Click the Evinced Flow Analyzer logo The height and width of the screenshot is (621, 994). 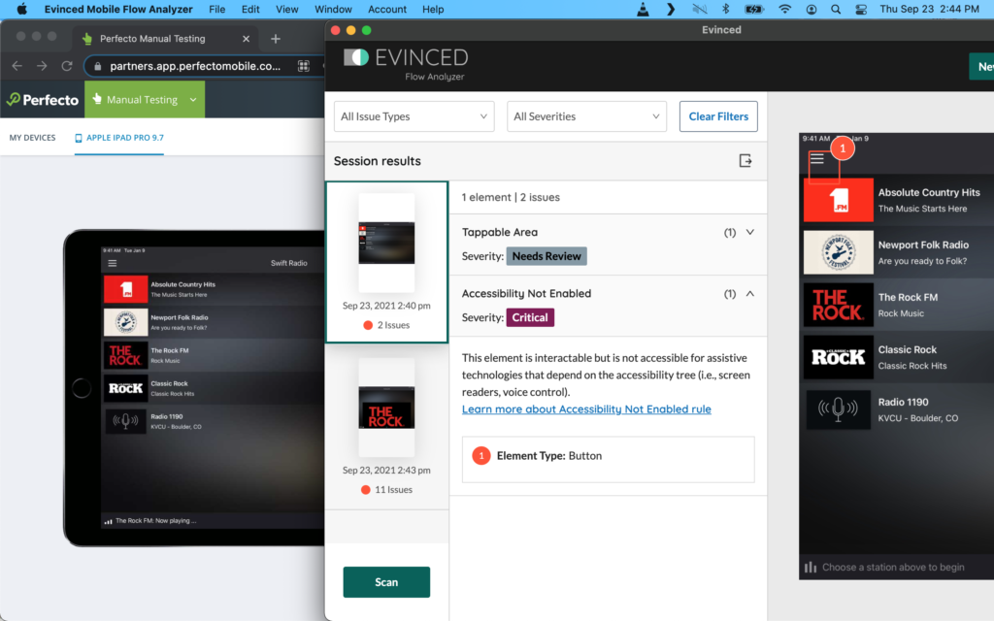(406, 64)
